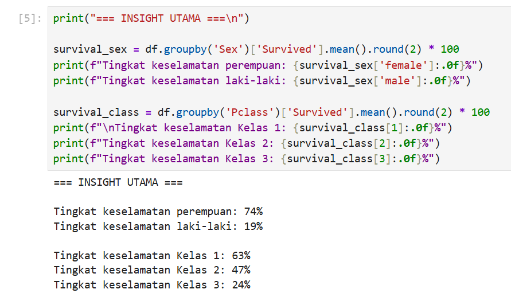Select the cell execution prompt [5]:

coord(30,18)
